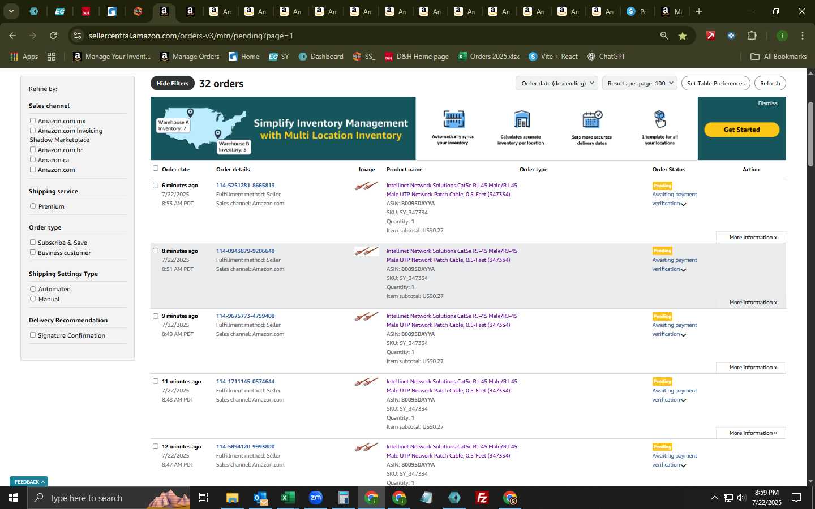815x509 pixels.
Task: Check the Amazon.com sales channel filter
Action: pyautogui.click(x=33, y=169)
